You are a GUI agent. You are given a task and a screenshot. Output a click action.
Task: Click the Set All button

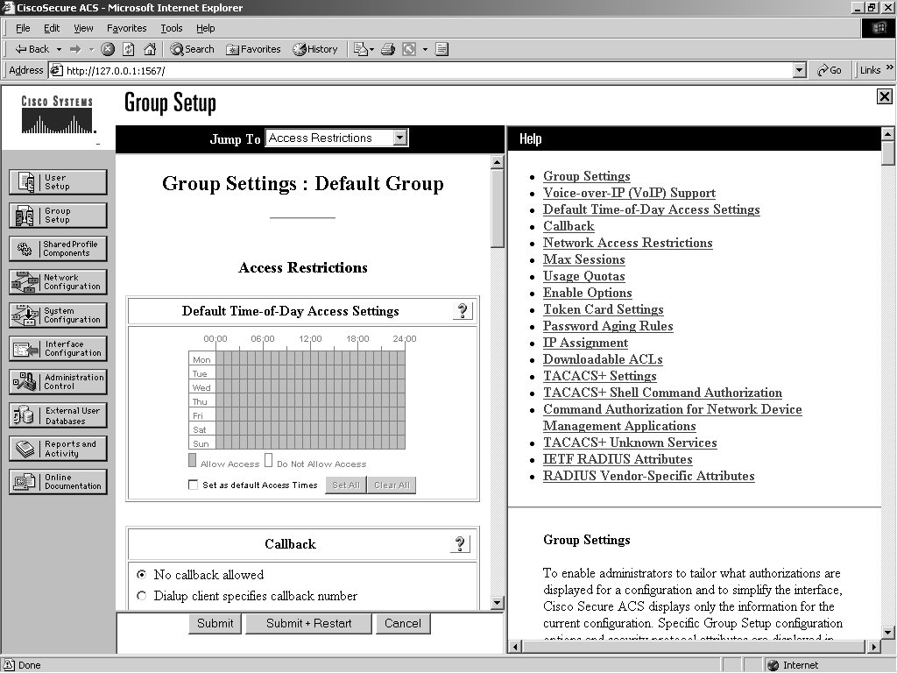[x=345, y=485]
